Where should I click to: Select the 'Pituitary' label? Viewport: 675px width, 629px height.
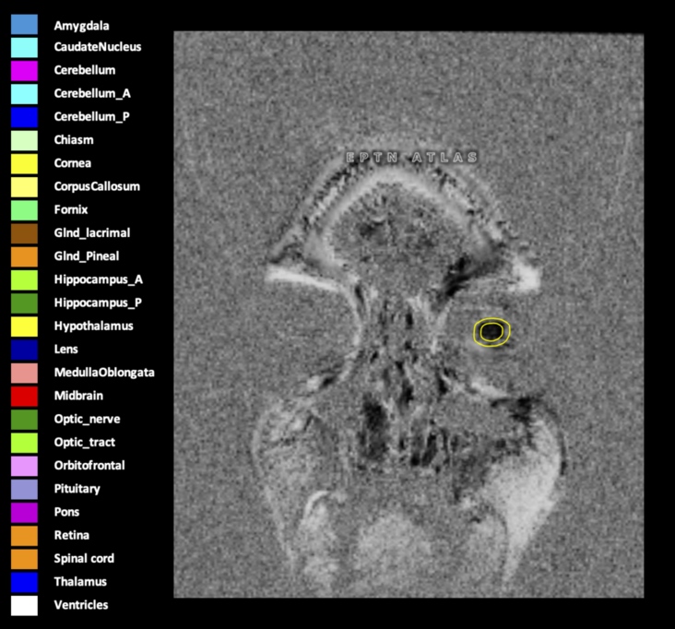click(x=77, y=489)
